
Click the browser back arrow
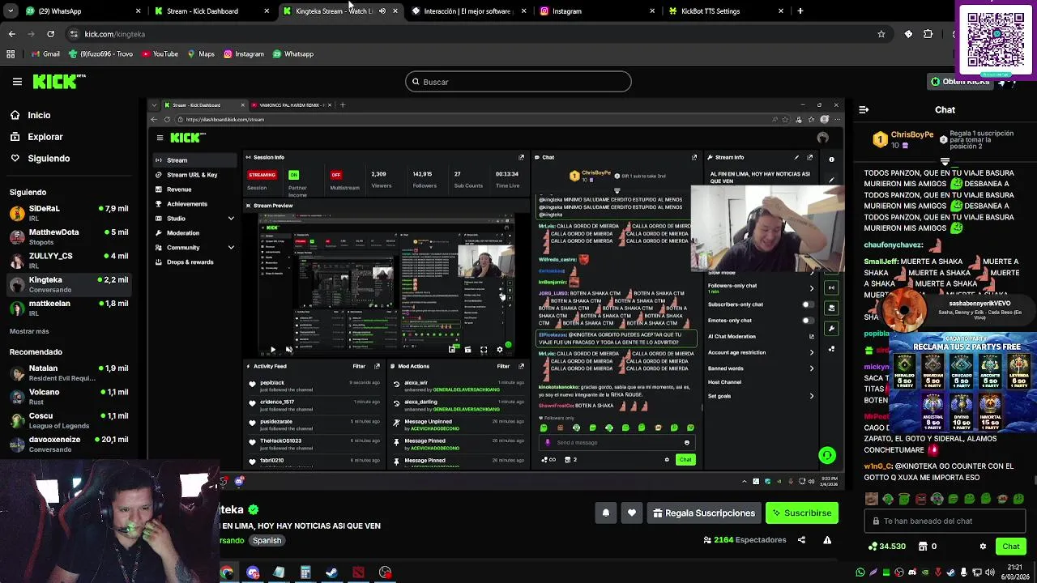click(11, 34)
